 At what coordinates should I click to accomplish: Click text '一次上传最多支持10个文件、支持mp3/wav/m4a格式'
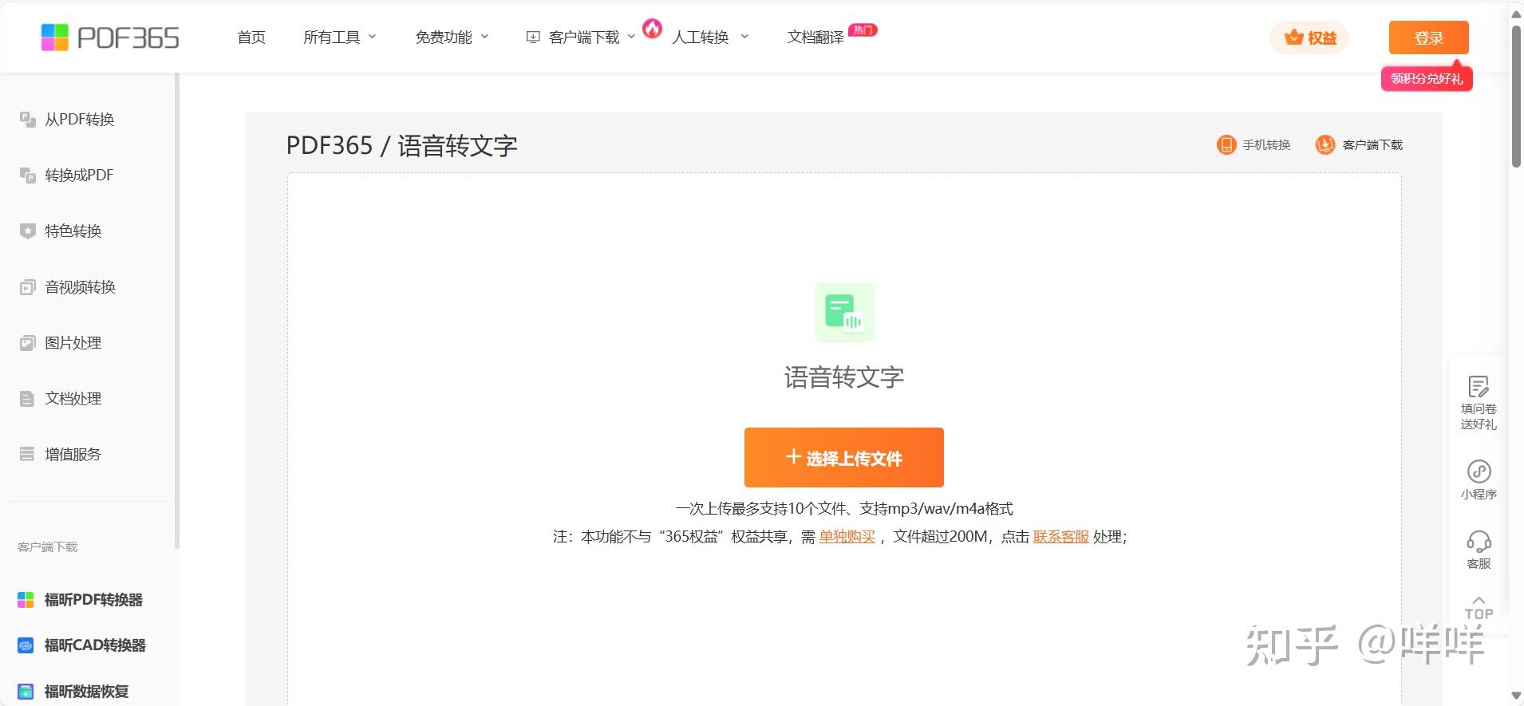coord(844,509)
